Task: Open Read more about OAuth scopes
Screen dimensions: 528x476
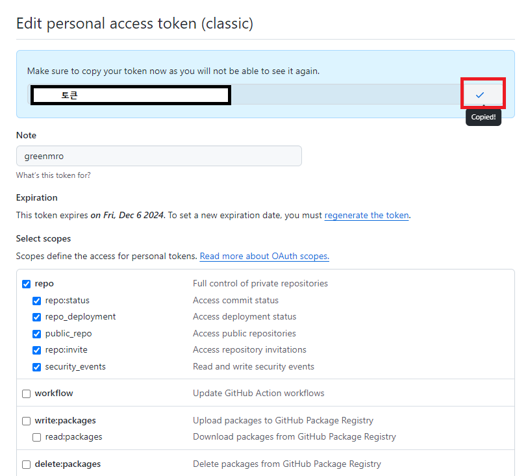Action: pyautogui.click(x=264, y=256)
